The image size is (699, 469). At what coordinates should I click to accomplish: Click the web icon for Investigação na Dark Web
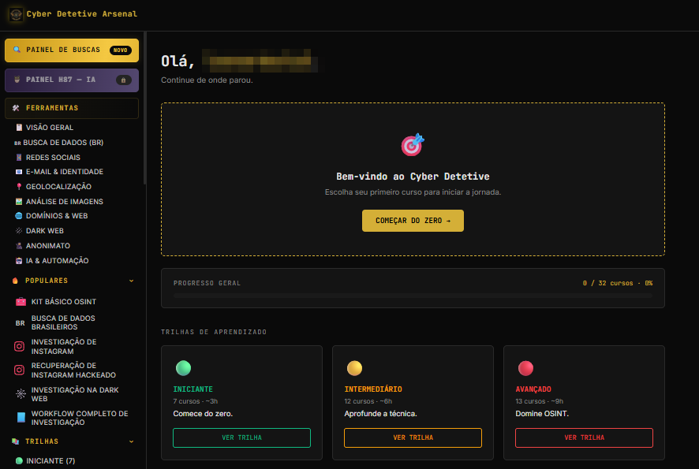21,394
